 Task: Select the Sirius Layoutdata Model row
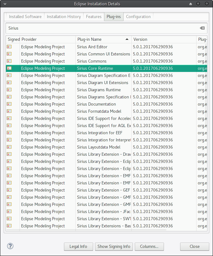106,147
